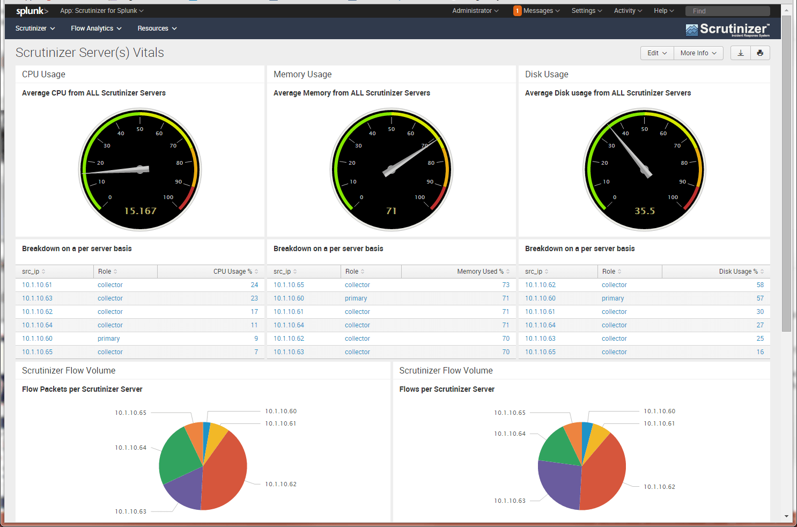Viewport: 797px width, 527px height.
Task: Sort CPU table by src_ip
Action: pos(33,272)
